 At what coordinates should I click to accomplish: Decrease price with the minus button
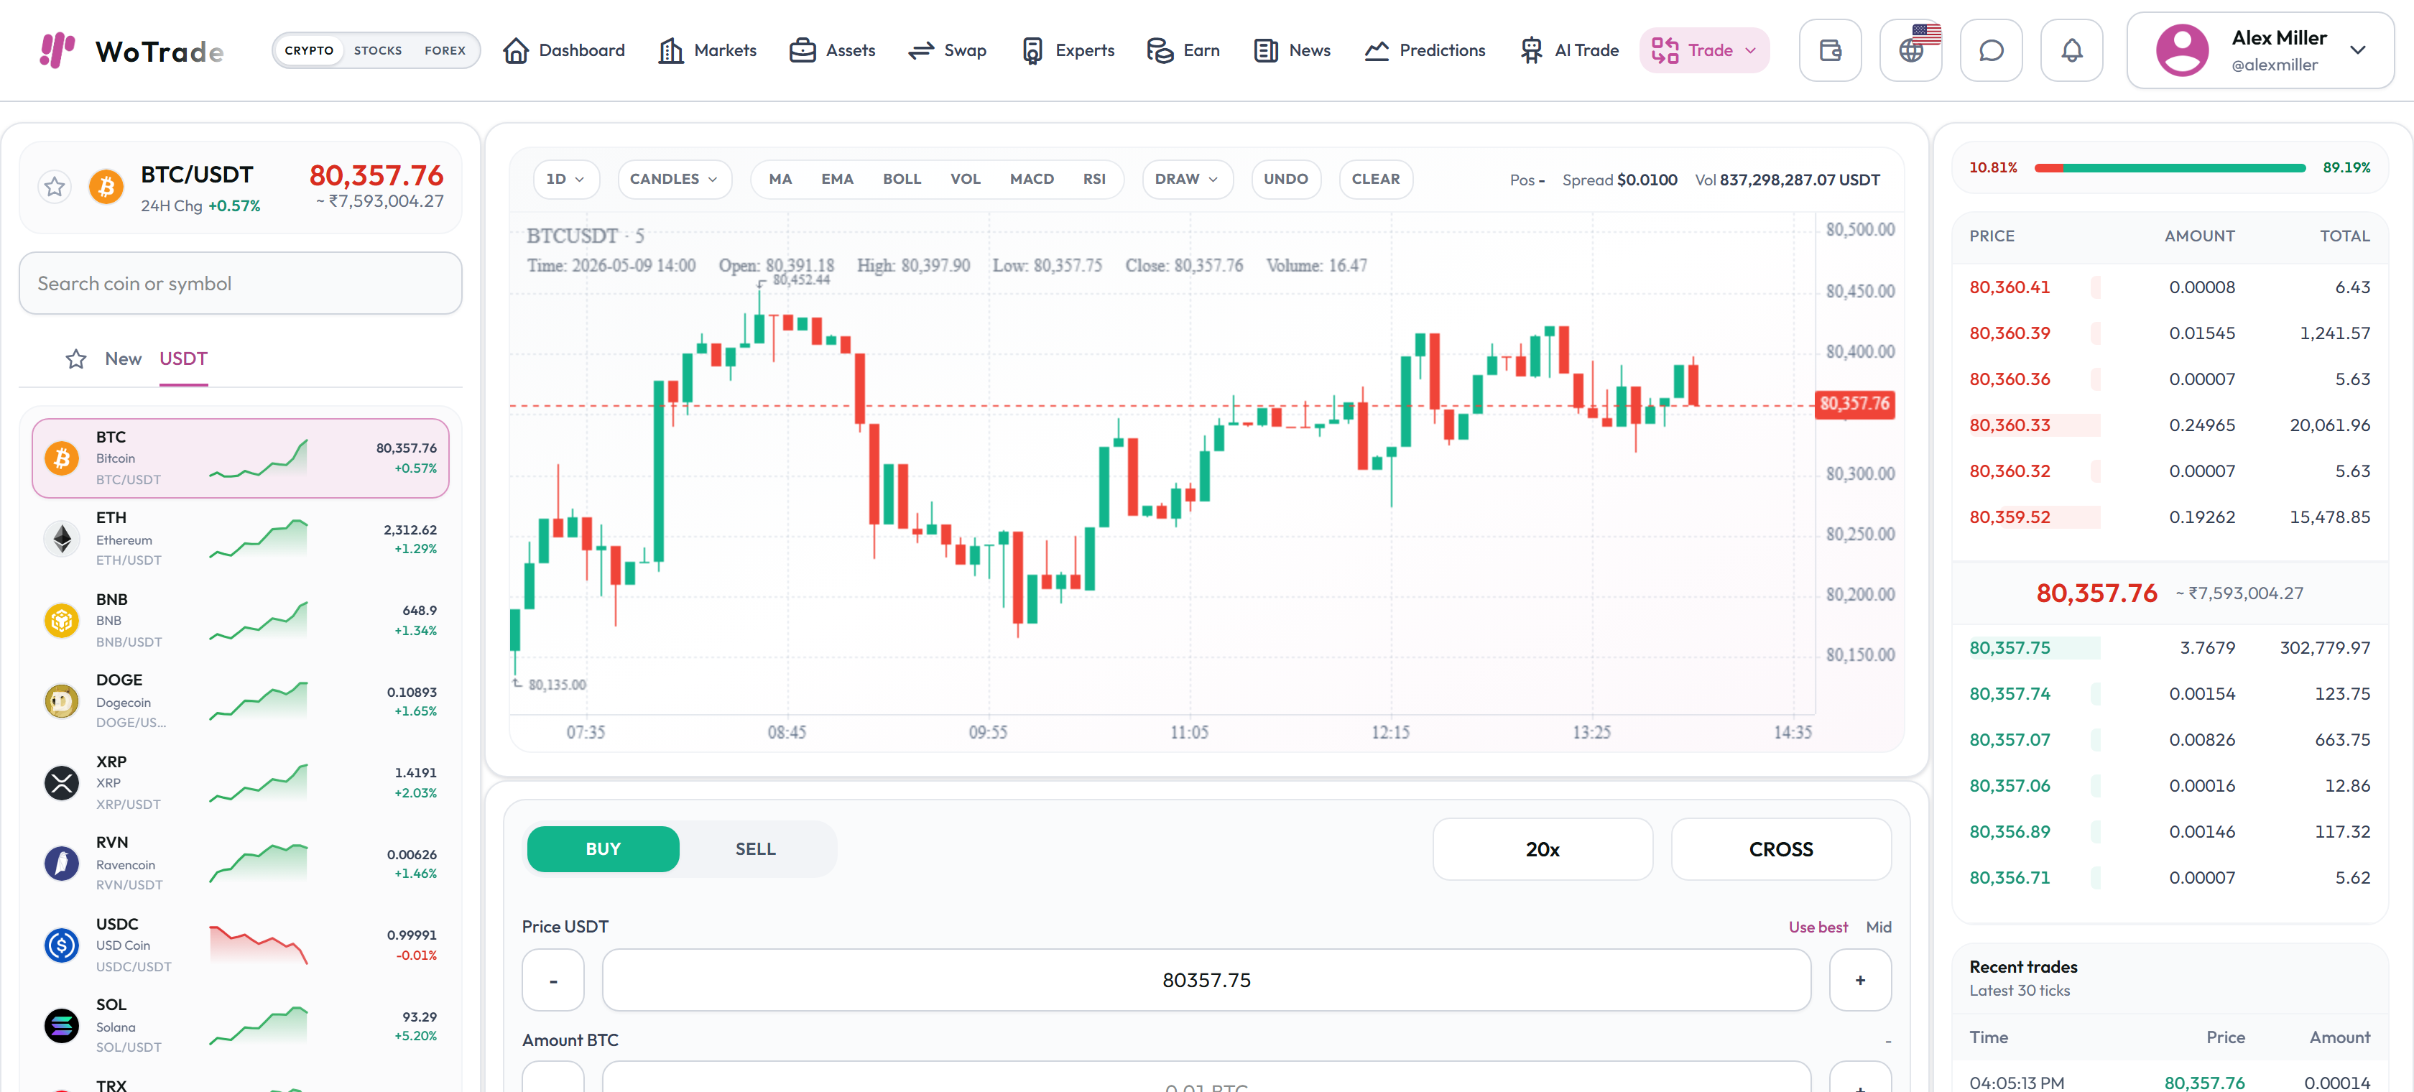coord(553,981)
